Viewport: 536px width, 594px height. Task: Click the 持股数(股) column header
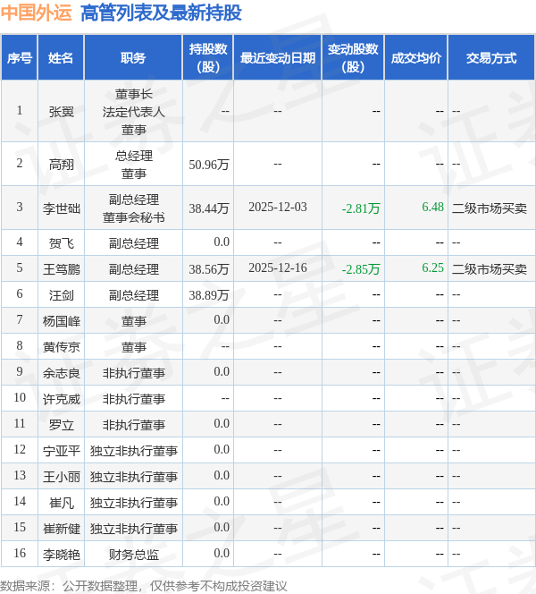(x=208, y=58)
